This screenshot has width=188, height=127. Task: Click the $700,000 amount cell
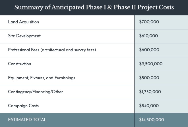coord(149,22)
